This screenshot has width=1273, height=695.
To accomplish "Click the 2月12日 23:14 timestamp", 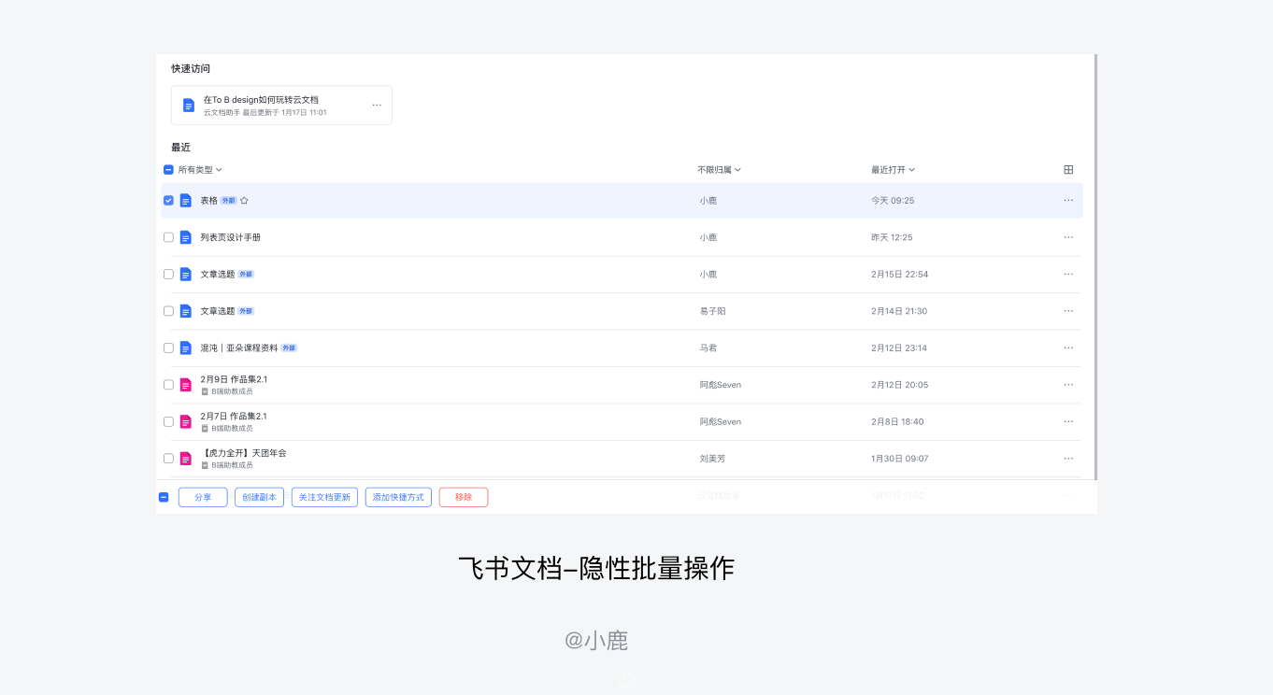I will click(x=899, y=348).
